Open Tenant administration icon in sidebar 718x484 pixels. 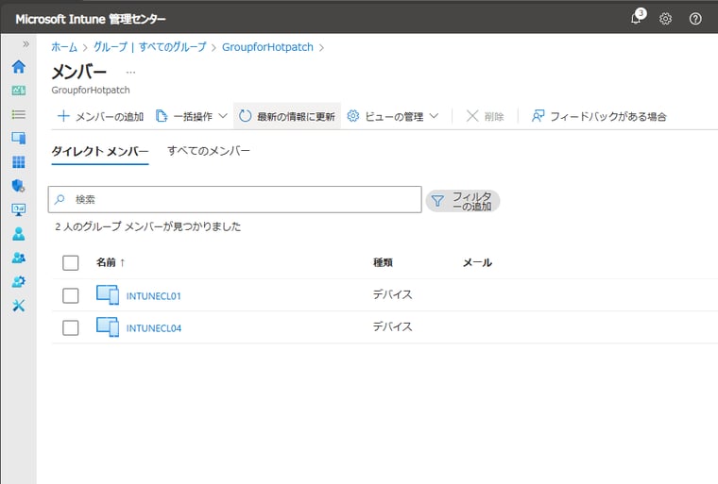point(18,281)
